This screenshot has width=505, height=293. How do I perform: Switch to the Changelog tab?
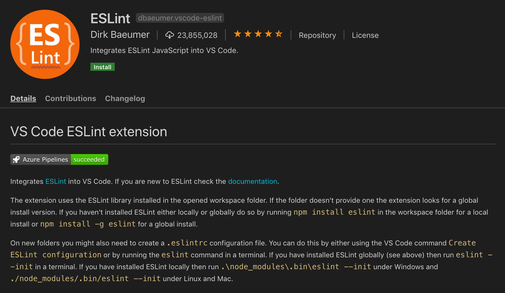(x=125, y=98)
